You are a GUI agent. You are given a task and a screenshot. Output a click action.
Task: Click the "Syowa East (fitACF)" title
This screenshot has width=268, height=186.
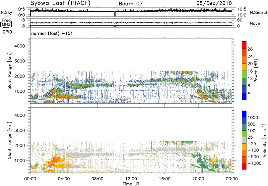click(60, 3)
